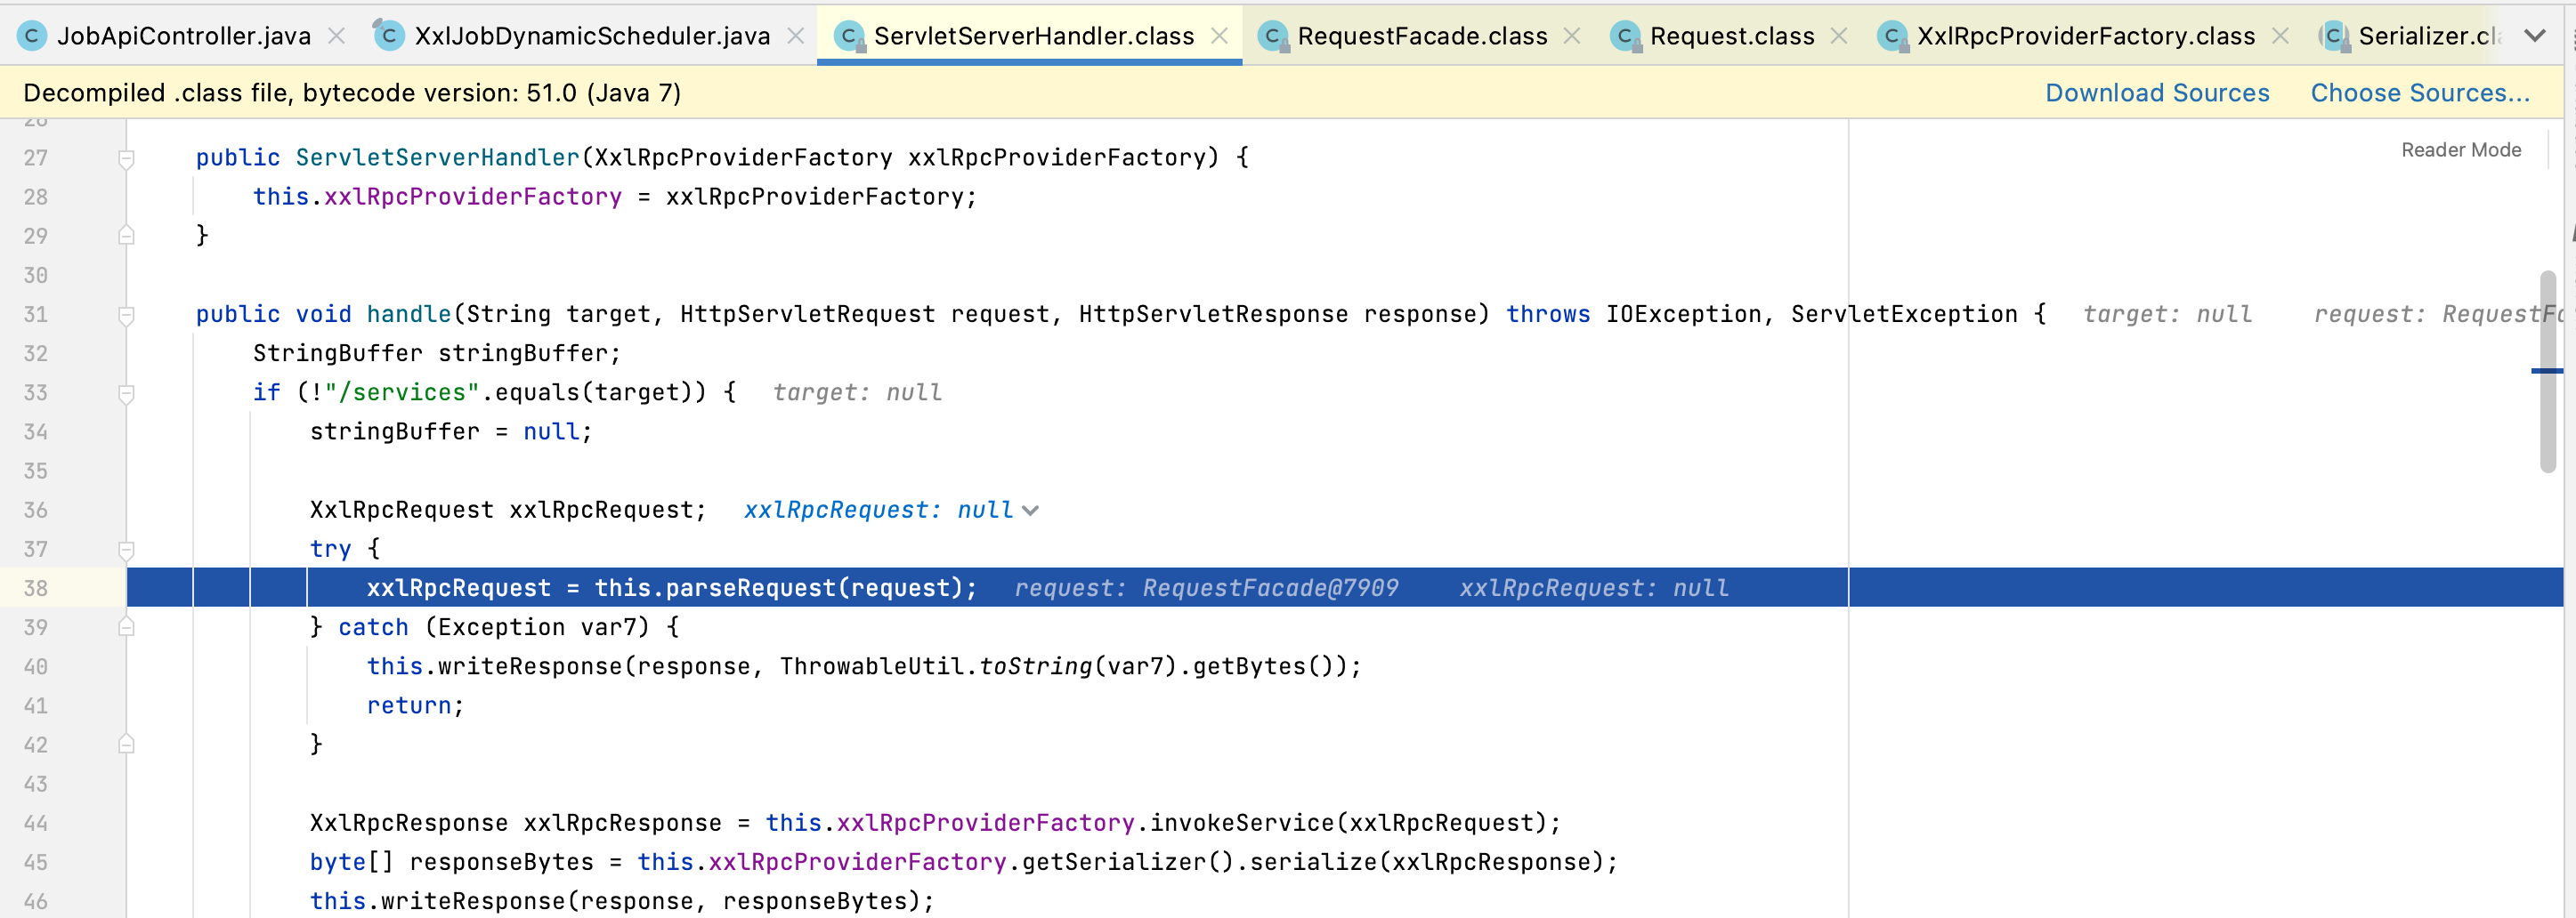Click the JobApiController.java file icon
The width and height of the screenshot is (2576, 918).
(x=32, y=37)
